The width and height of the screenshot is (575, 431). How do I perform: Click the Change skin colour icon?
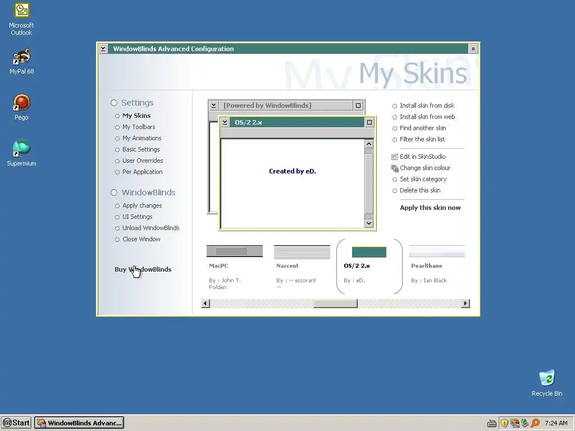coord(395,168)
